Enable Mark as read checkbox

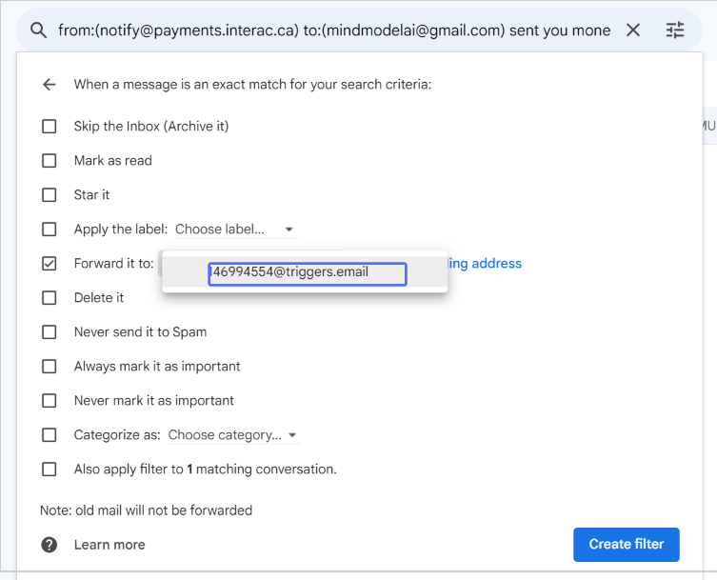[49, 161]
